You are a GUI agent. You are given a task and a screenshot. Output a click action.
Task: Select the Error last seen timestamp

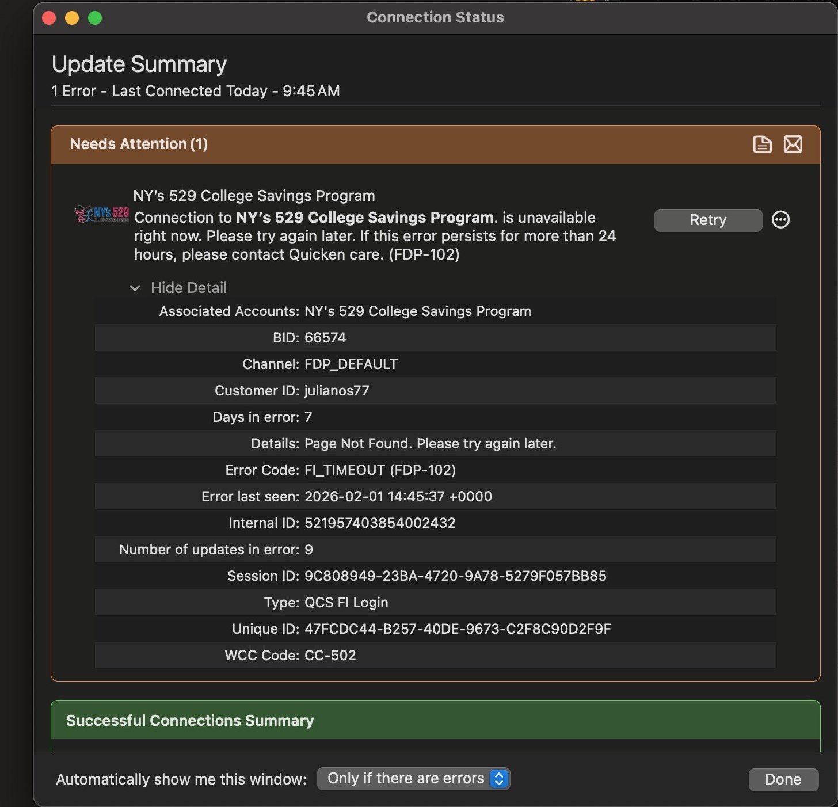coord(398,497)
